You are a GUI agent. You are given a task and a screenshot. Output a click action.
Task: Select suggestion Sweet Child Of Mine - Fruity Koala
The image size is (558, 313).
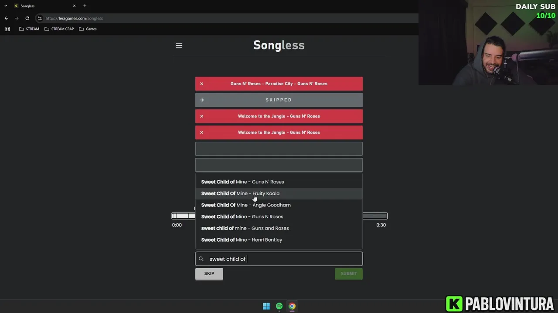[279, 193]
